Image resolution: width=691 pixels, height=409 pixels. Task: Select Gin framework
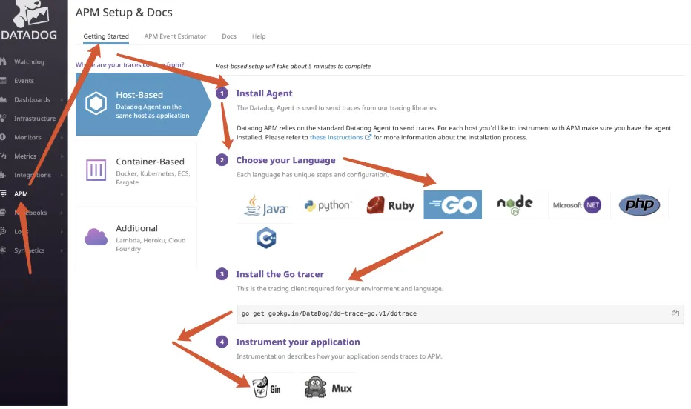click(266, 388)
